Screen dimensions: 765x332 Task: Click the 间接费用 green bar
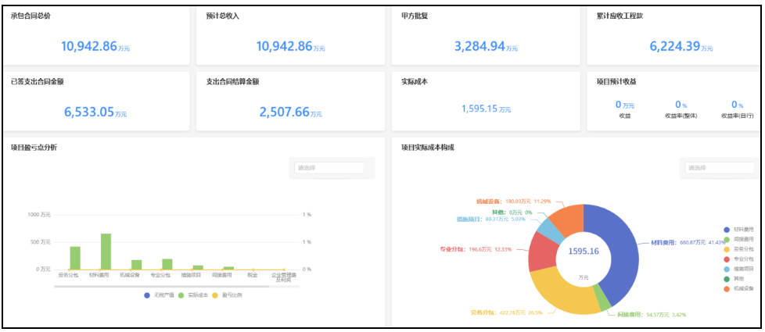tap(229, 268)
